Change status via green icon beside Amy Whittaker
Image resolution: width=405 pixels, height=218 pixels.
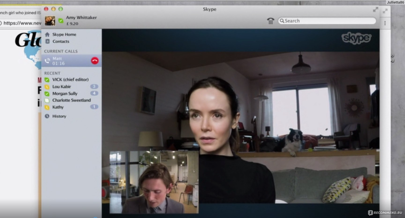[x=61, y=21]
